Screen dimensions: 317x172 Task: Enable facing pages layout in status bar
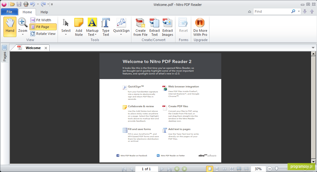(x=224, y=169)
